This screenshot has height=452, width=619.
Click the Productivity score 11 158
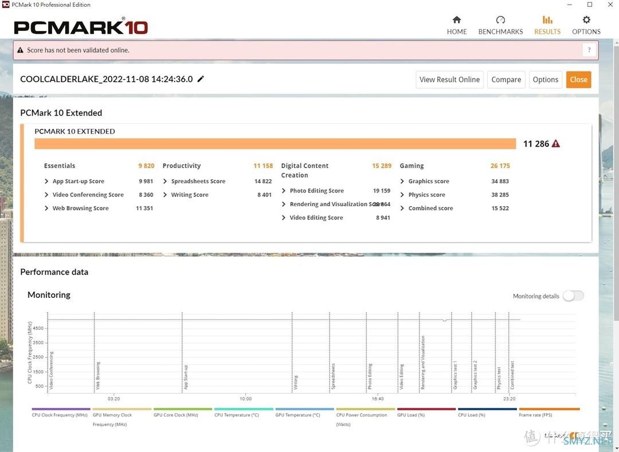(263, 166)
